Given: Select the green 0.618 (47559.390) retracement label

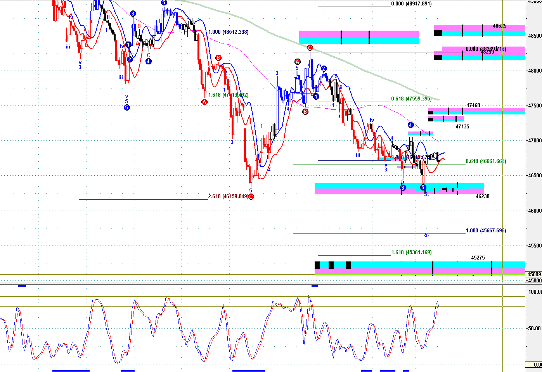Looking at the screenshot, I should point(411,99).
